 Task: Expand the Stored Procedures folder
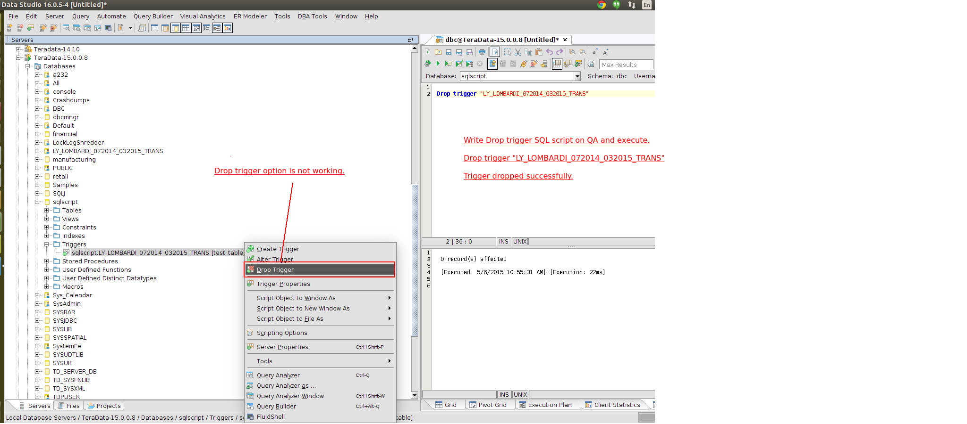pyautogui.click(x=47, y=261)
